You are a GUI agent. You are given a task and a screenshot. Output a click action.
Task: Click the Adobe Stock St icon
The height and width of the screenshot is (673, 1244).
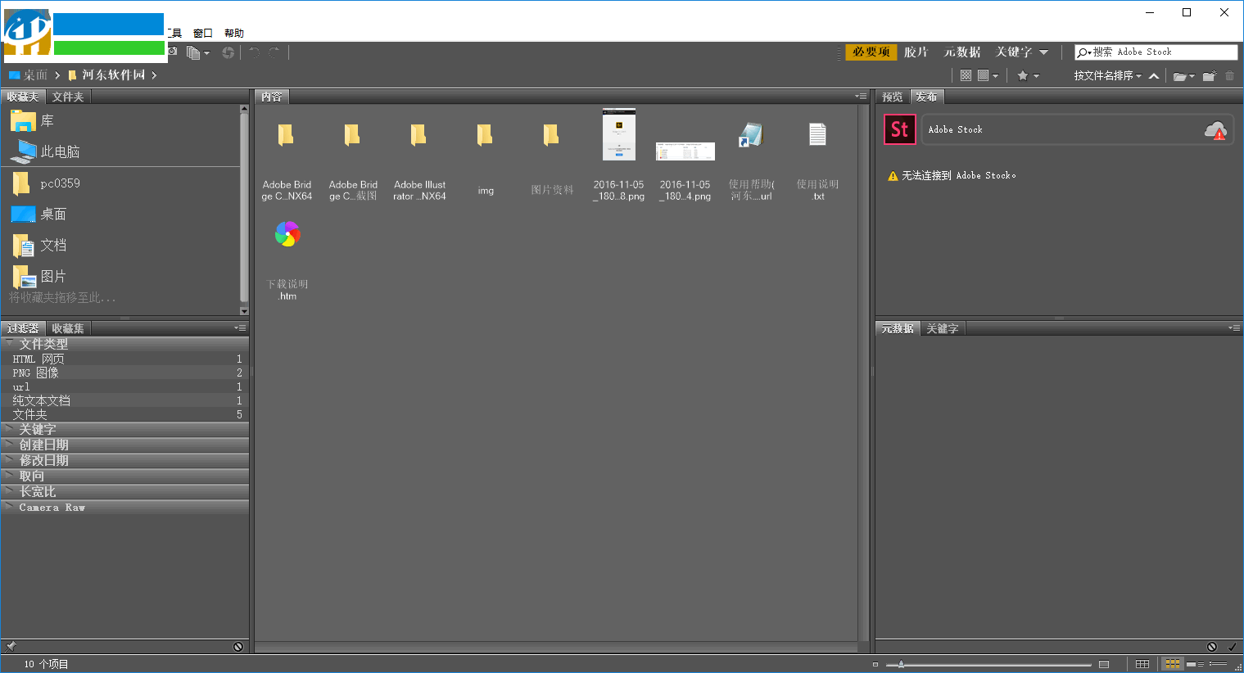[x=899, y=129]
